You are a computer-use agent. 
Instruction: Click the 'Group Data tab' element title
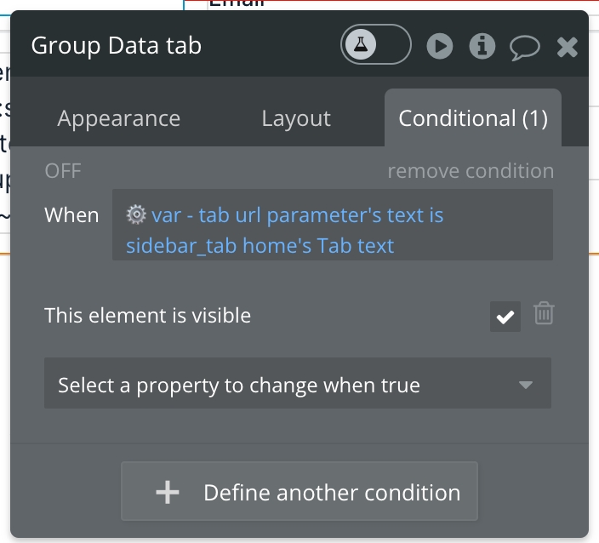[x=117, y=45]
